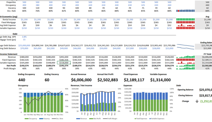Click the Net Profit legend entry
Screen dimensions: 212x122
95,119
